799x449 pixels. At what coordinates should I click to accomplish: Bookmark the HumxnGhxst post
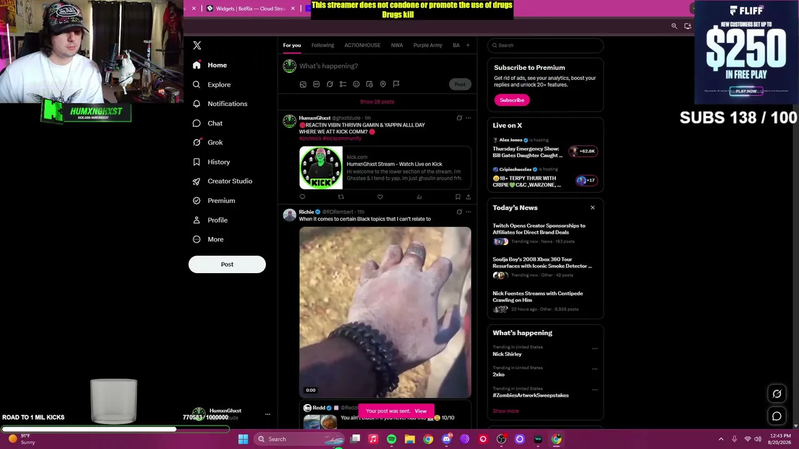click(458, 197)
